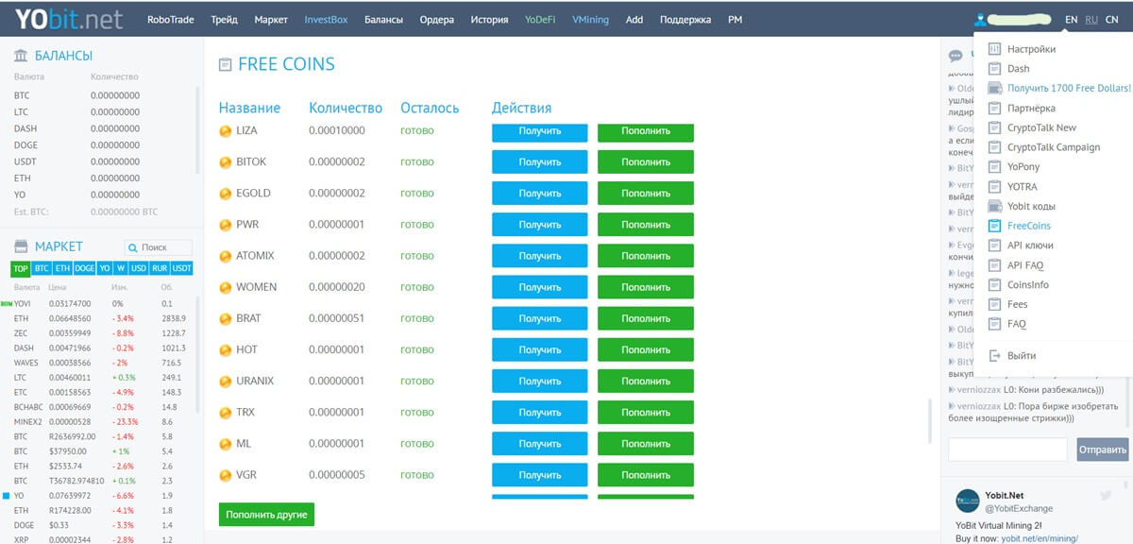1133x544 pixels.
Task: Select ZEC row in market list
Action: point(102,333)
